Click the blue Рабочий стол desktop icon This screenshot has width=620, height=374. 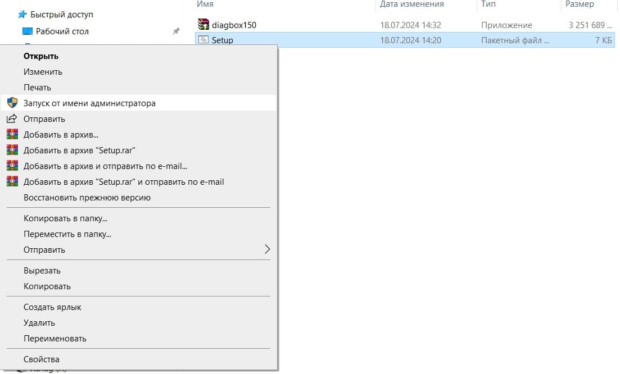tap(28, 31)
